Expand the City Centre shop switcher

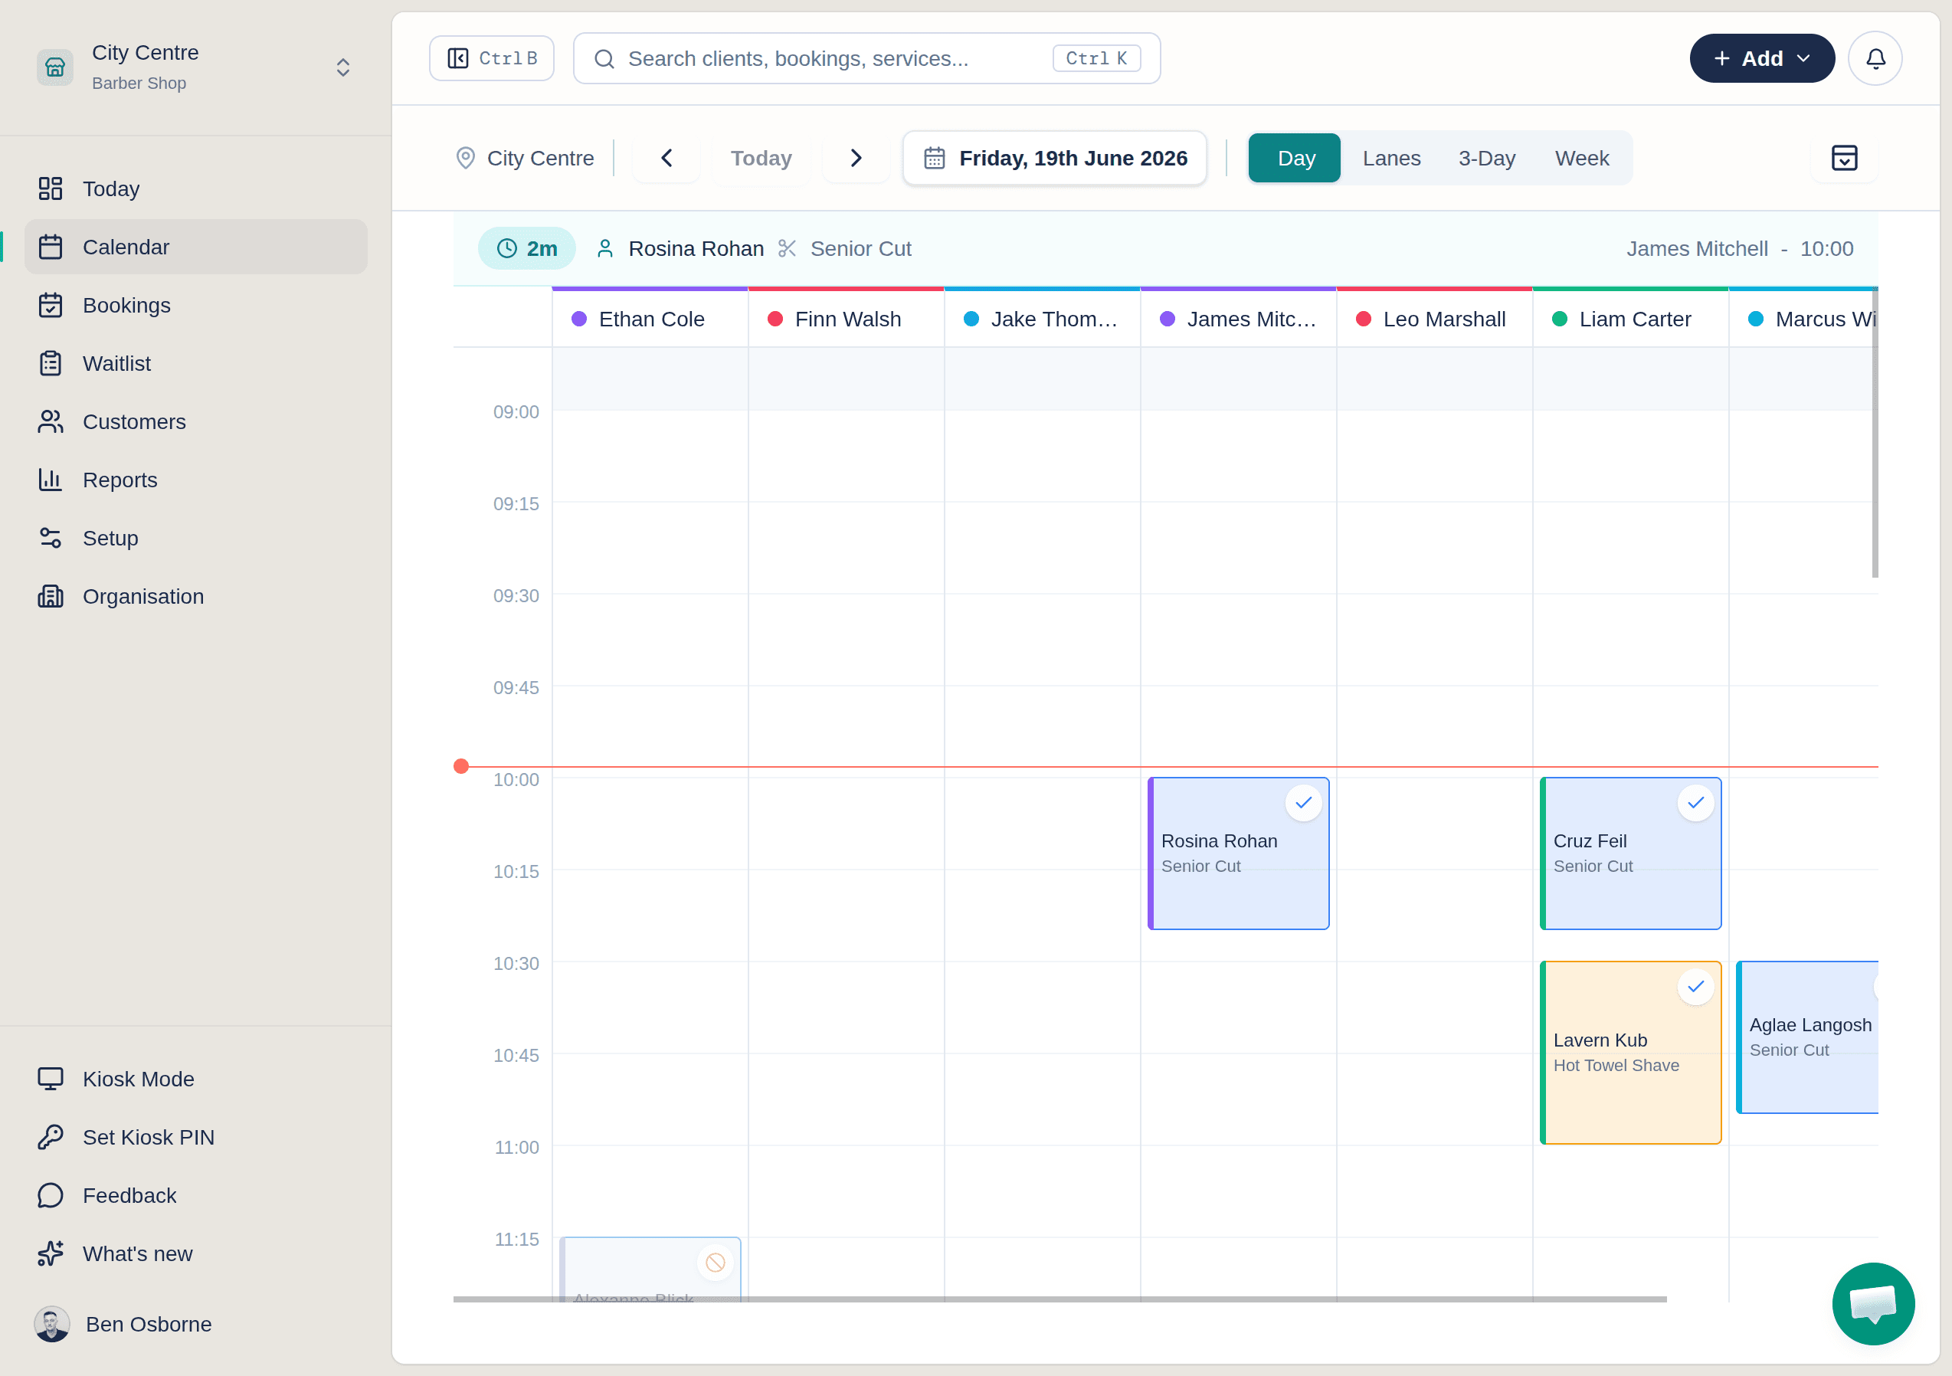click(342, 67)
